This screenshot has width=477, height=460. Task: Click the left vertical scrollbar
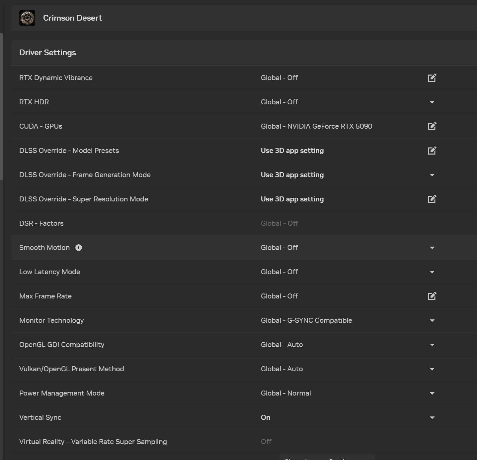click(2, 106)
